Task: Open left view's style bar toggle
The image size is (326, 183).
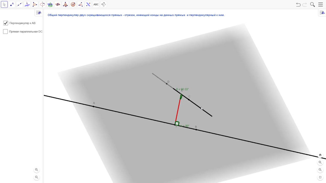Action: tap(38, 13)
